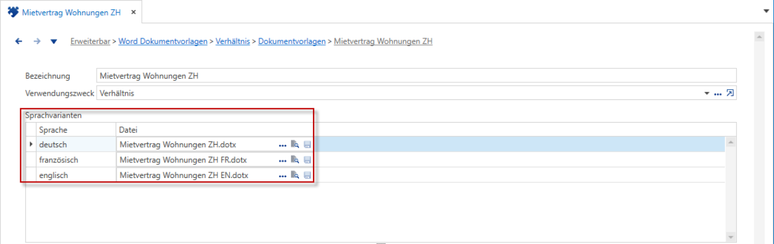The image size is (774, 244).
Task: Select the deutsch language cell
Action: click(x=76, y=145)
